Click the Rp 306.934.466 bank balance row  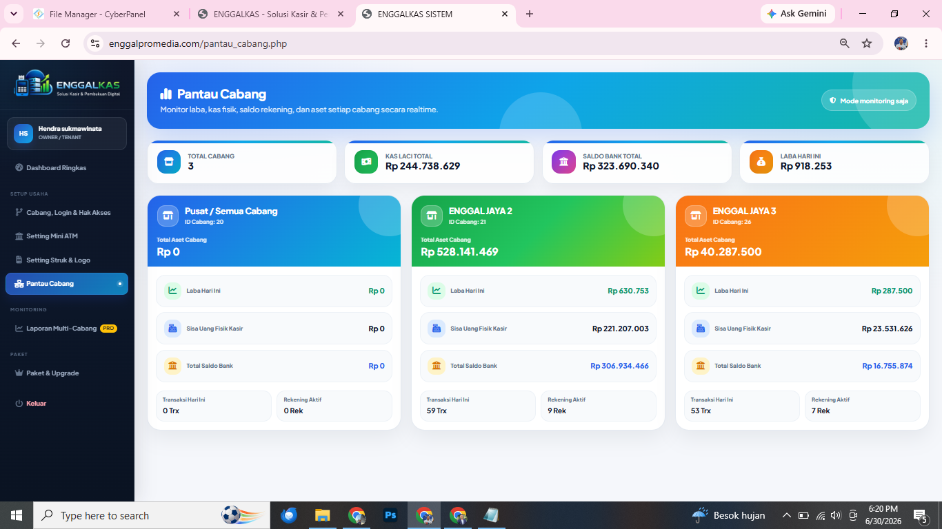pyautogui.click(x=538, y=366)
